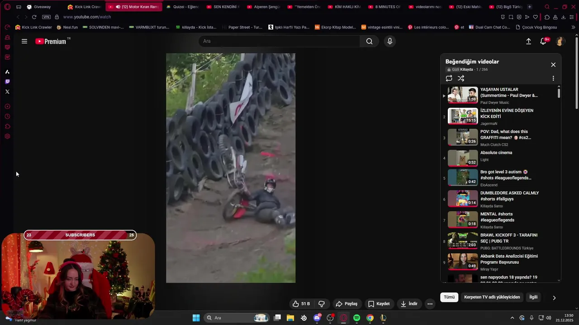Dislike the current video

click(322, 304)
